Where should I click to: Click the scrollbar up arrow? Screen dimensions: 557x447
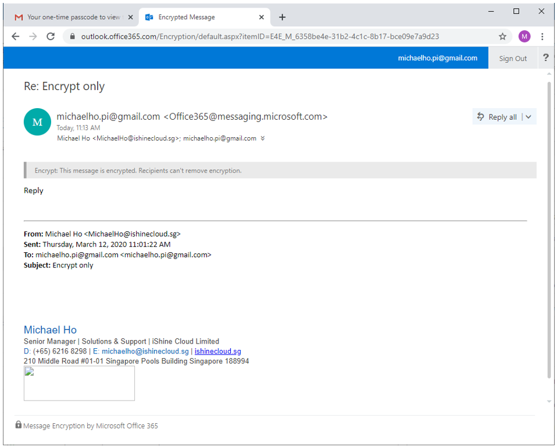click(x=549, y=74)
